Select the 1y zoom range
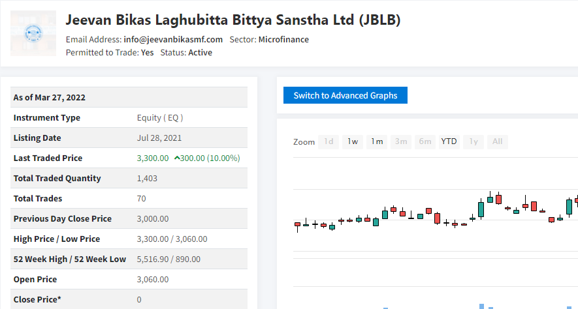This screenshot has height=309, width=578. click(x=474, y=141)
